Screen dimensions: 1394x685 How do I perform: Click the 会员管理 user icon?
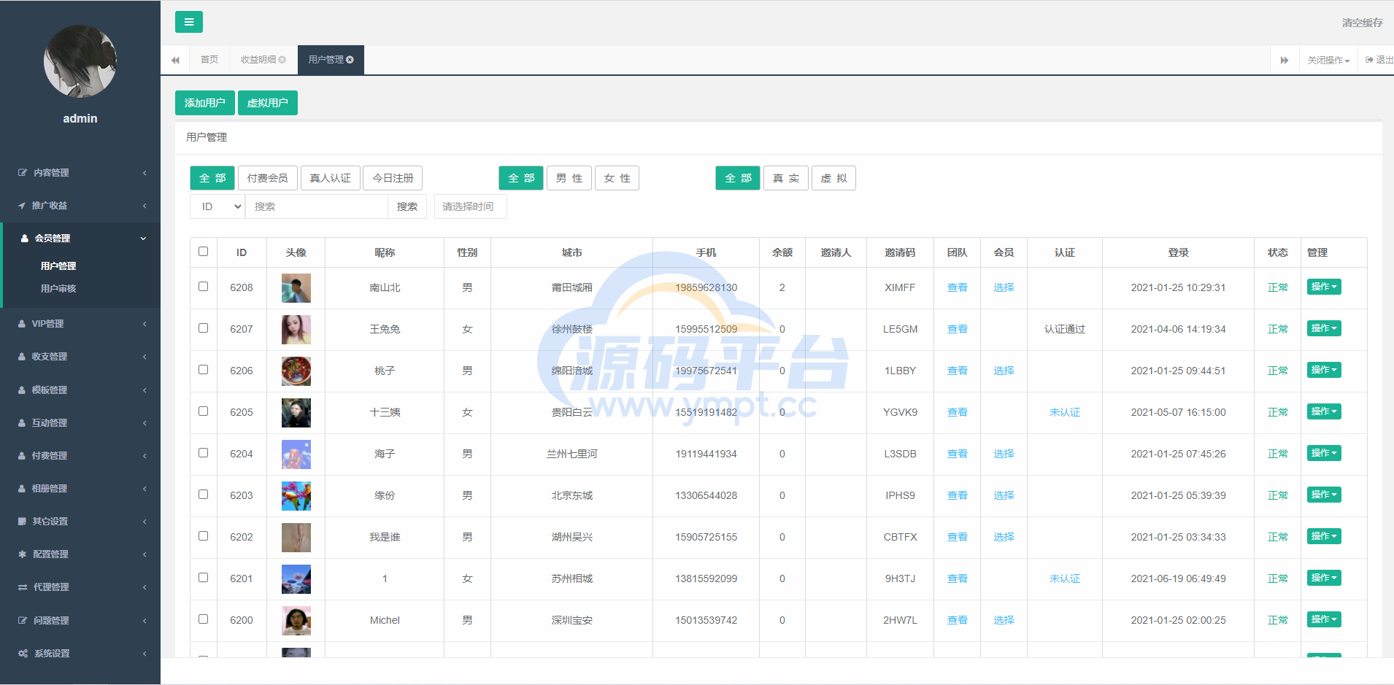25,239
